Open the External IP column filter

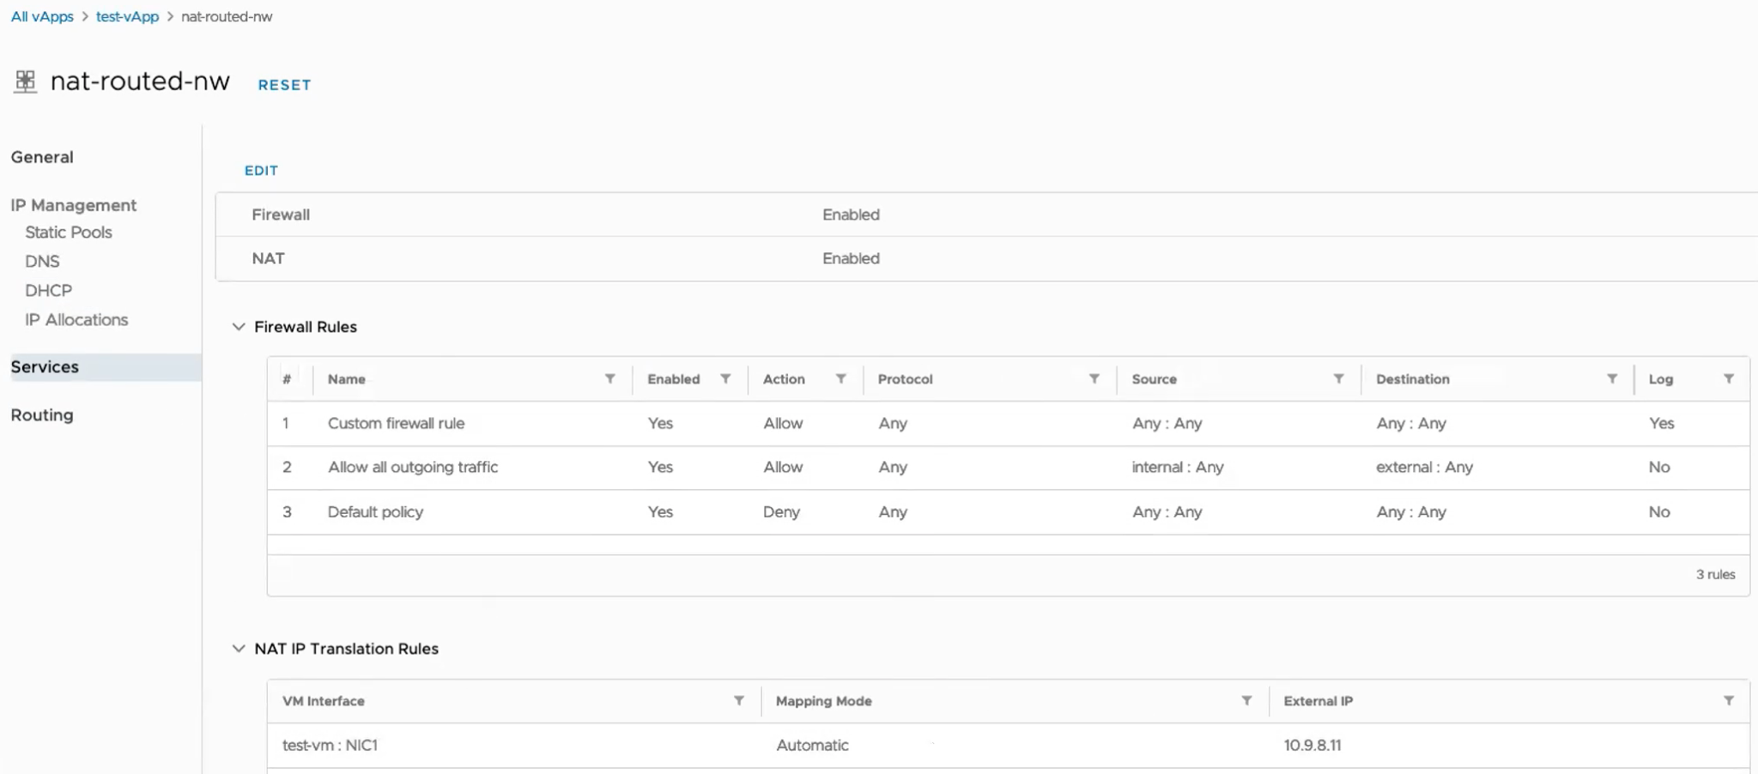click(1730, 700)
